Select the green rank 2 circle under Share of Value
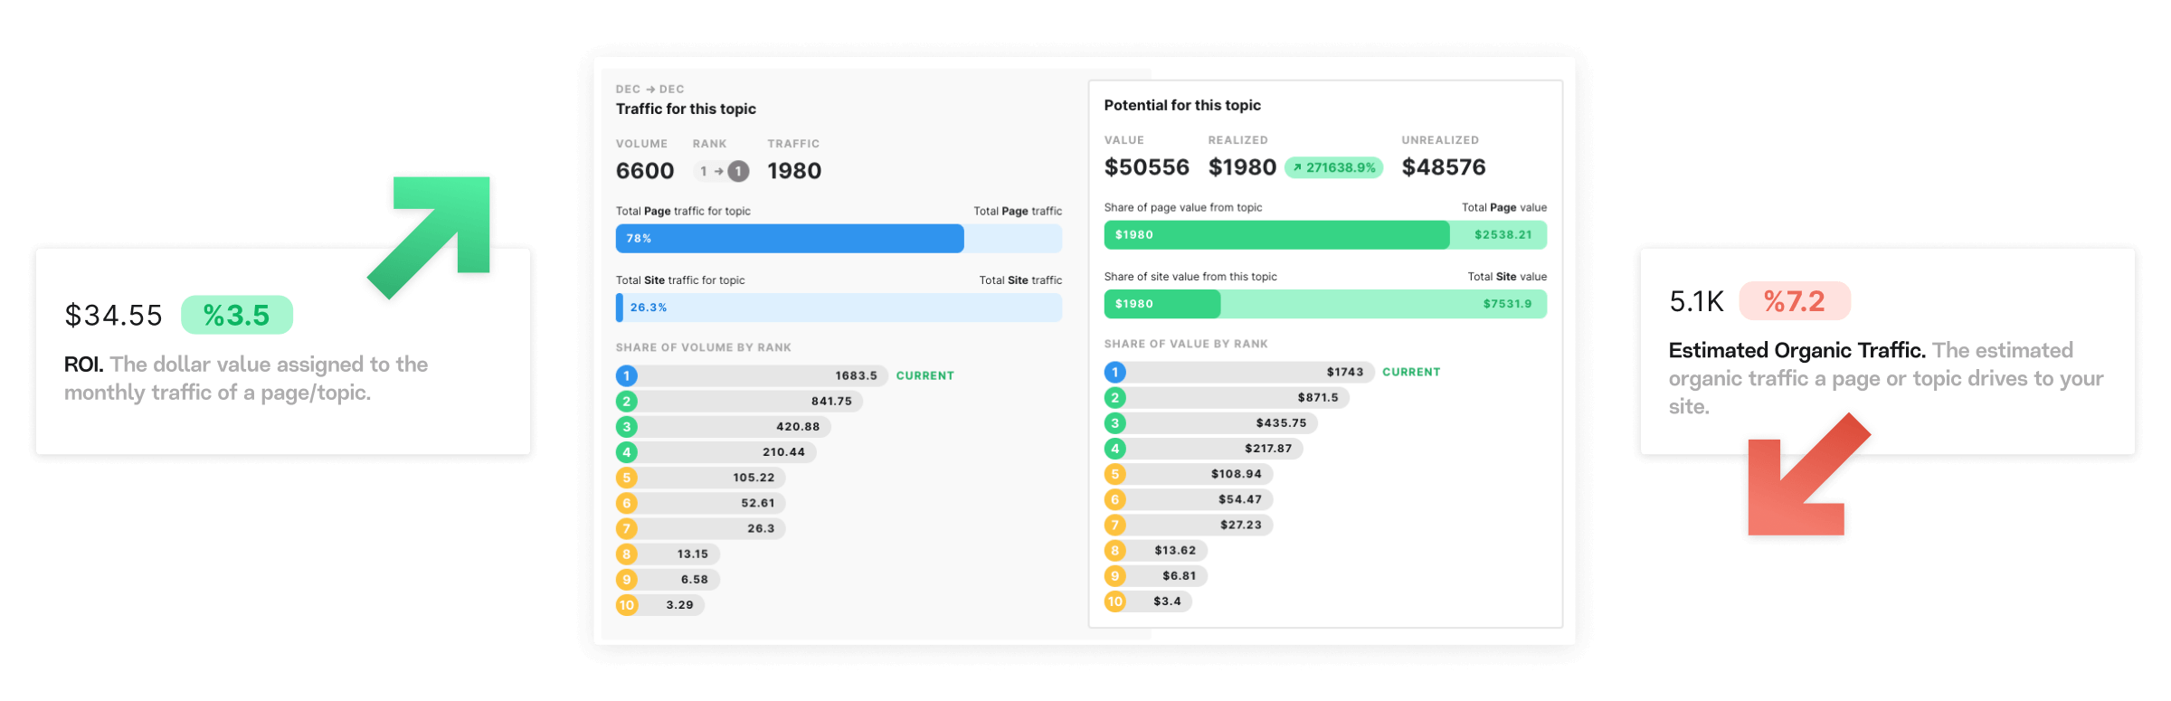The image size is (2171, 701). 1114,398
